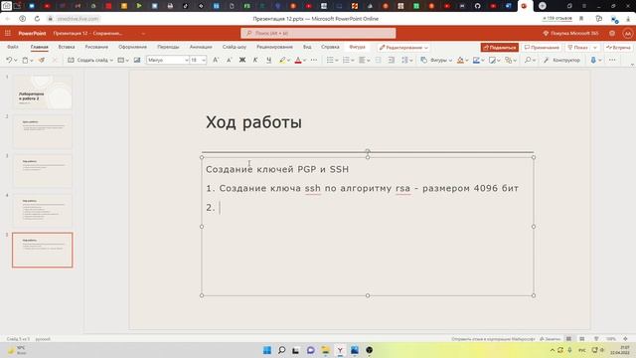Select slide 4 thumbnail
636x358 pixels.
point(43,210)
